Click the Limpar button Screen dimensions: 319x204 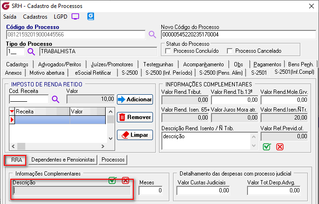pos(135,135)
